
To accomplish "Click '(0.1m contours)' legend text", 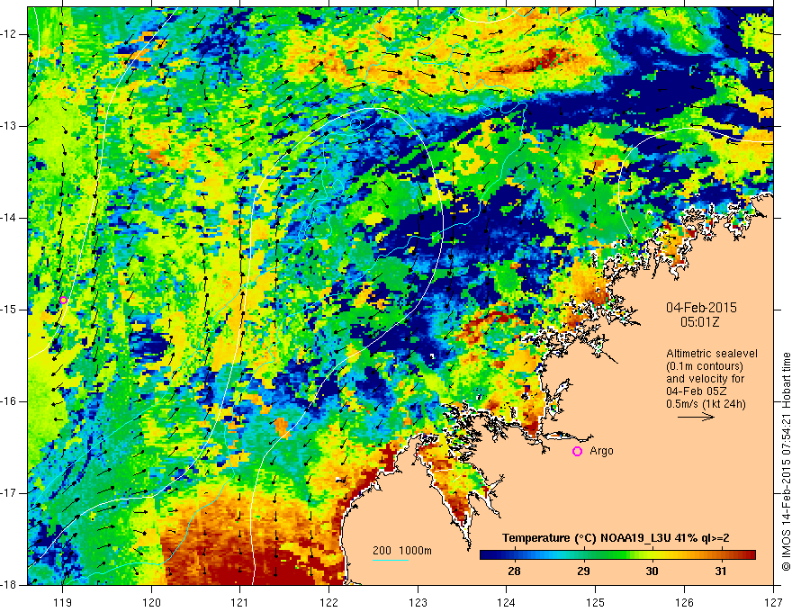I will pos(705,366).
